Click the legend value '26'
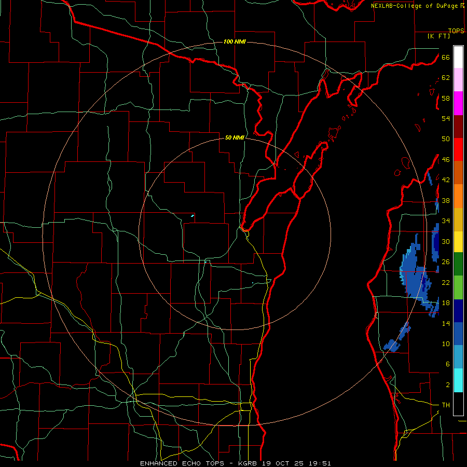The width and height of the screenshot is (467, 467). click(446, 262)
